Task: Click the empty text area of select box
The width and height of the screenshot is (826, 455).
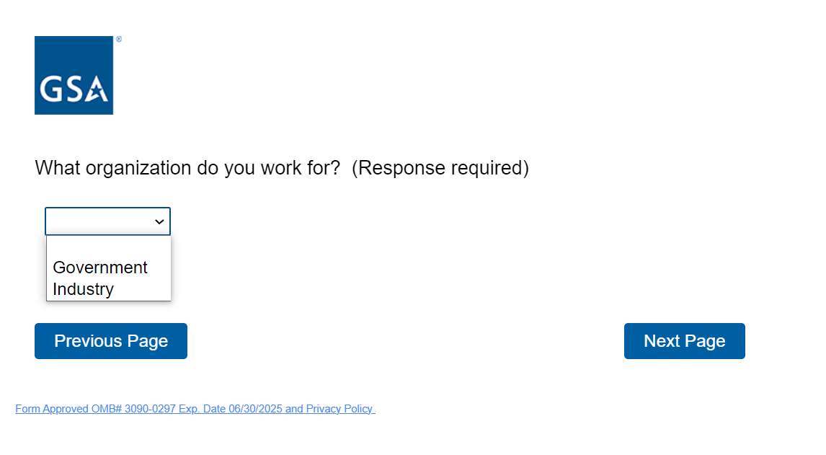Action: 97,221
